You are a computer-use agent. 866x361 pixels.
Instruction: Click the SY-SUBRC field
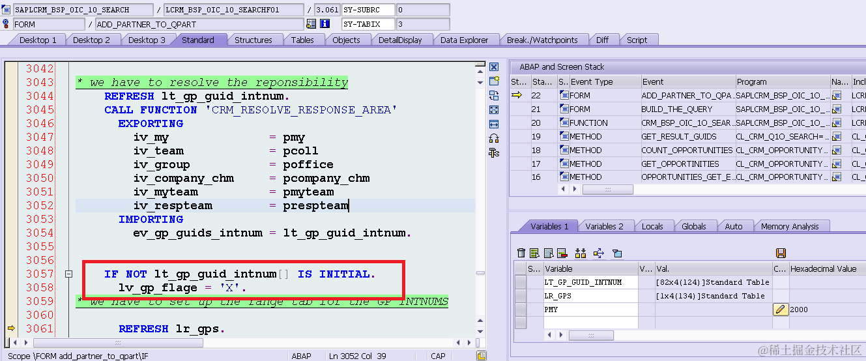pyautogui.click(x=369, y=10)
